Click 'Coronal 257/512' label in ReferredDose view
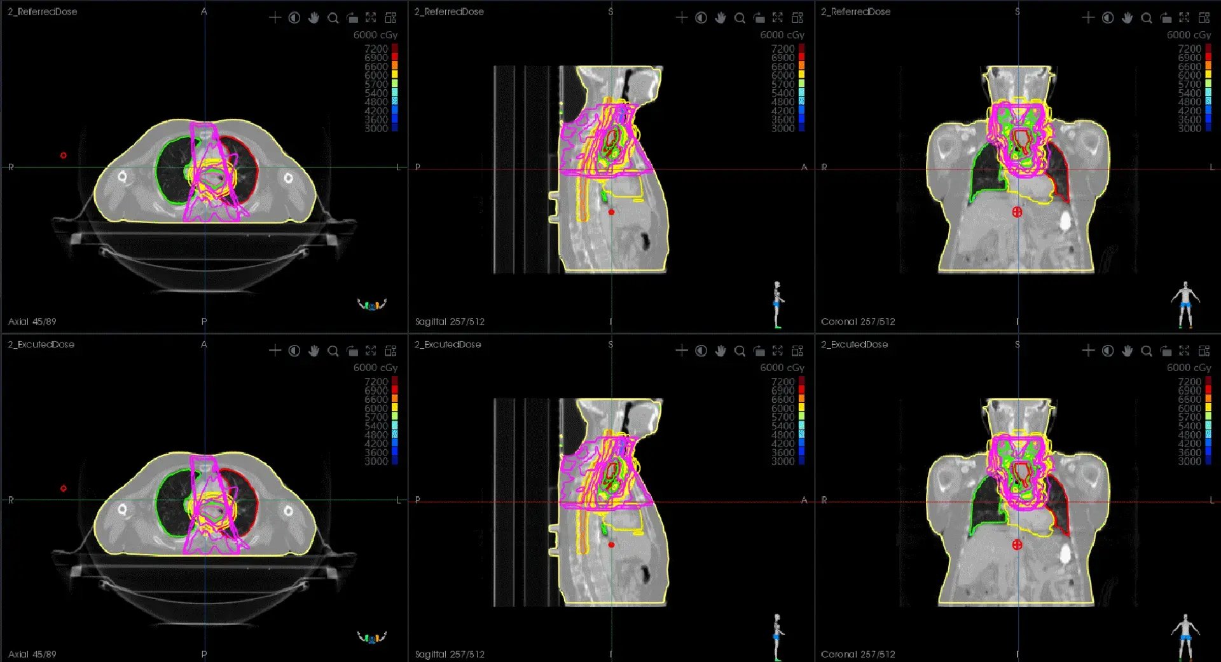Image resolution: width=1221 pixels, height=662 pixels. [858, 321]
